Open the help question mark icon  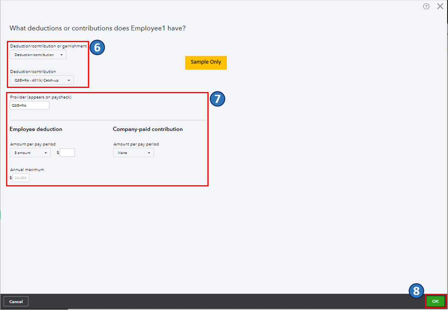(426, 7)
